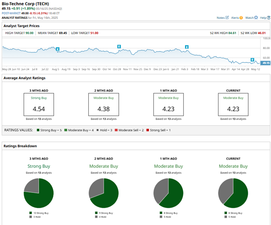
Task: Select the Strong Sell = 1 legend swatch
Action: coord(147,130)
